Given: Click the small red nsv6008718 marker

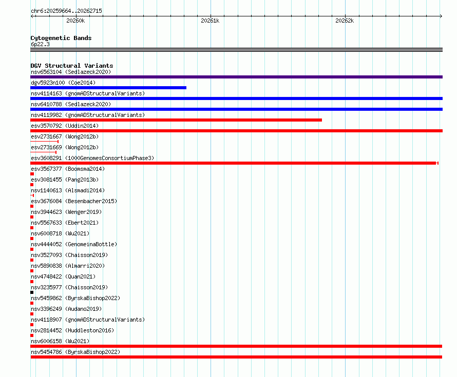Looking at the screenshot, I should pos(32,239).
